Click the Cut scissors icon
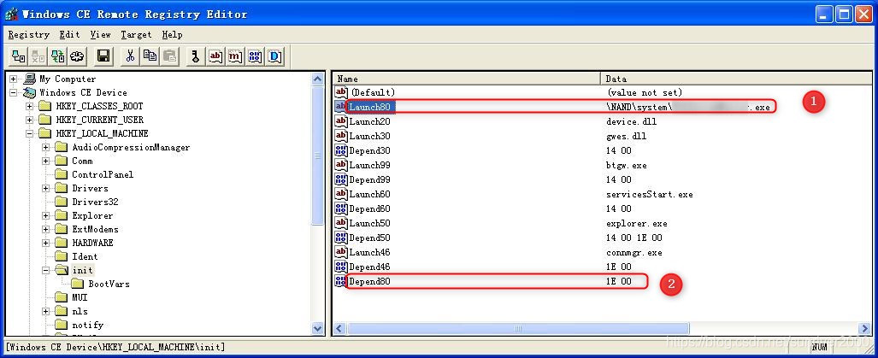Viewport: 878px width, 358px height. 130,56
